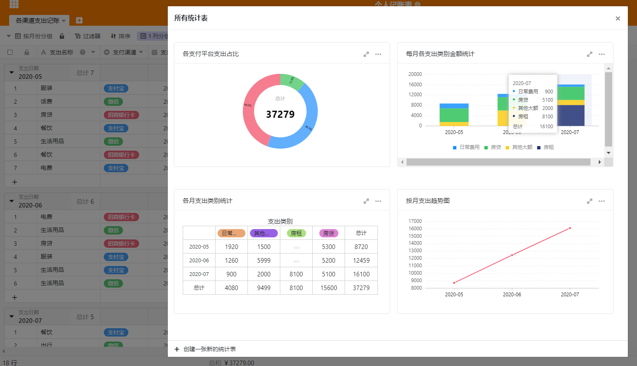This screenshot has height=366, width=637.
Task: Click the help icon beside 支出名称
Action: click(83, 52)
